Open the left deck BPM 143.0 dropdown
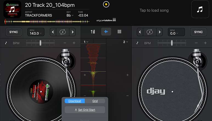 (36, 32)
